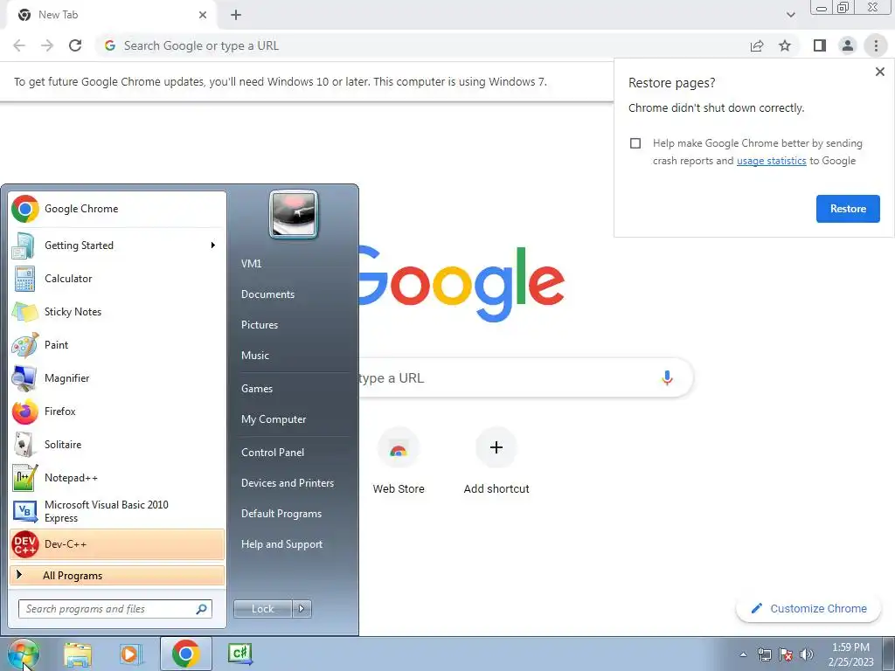The width and height of the screenshot is (895, 671).
Task: Open Microsoft Visual Basic 2010 Express
Action: point(117,511)
